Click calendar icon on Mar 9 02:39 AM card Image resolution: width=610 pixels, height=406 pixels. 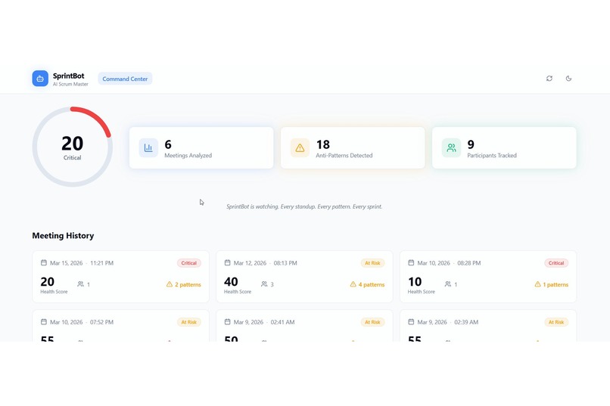tap(411, 321)
